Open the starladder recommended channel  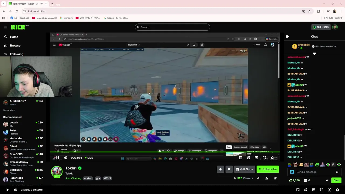(x=23, y=140)
